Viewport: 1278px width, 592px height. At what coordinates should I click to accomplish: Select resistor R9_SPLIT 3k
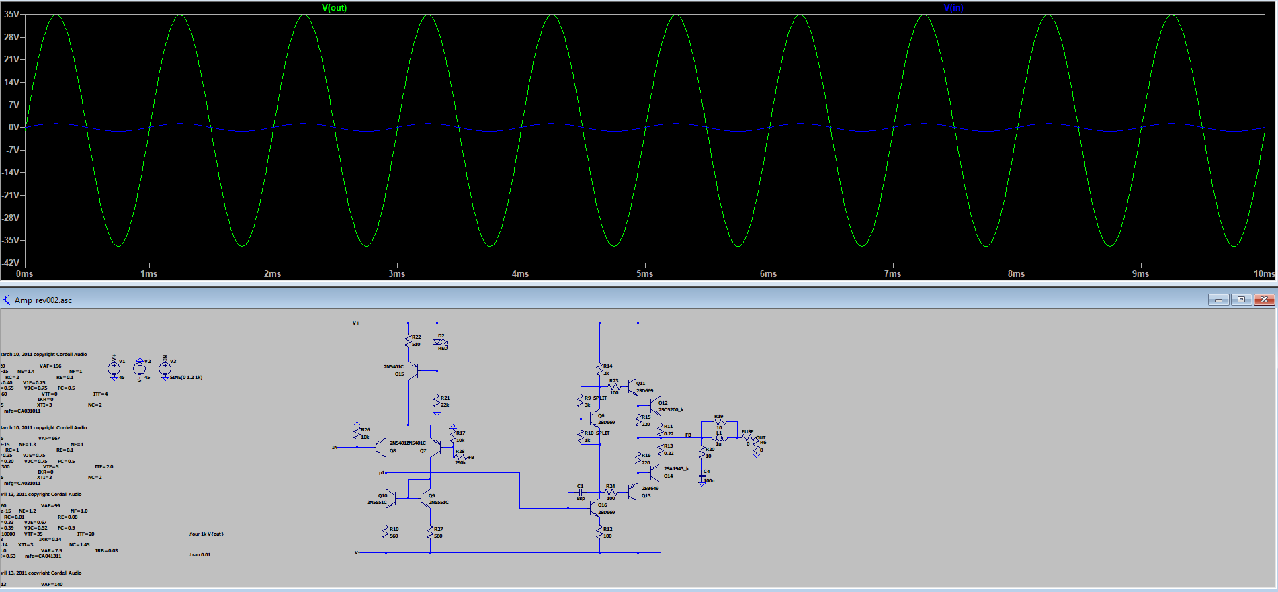pos(581,401)
